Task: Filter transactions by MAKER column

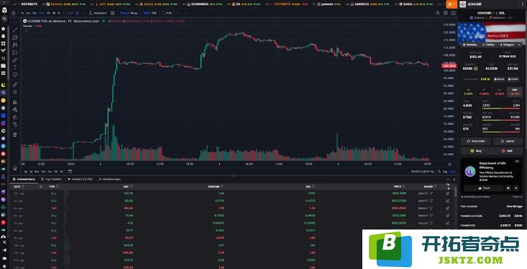Action: pyautogui.click(x=435, y=187)
